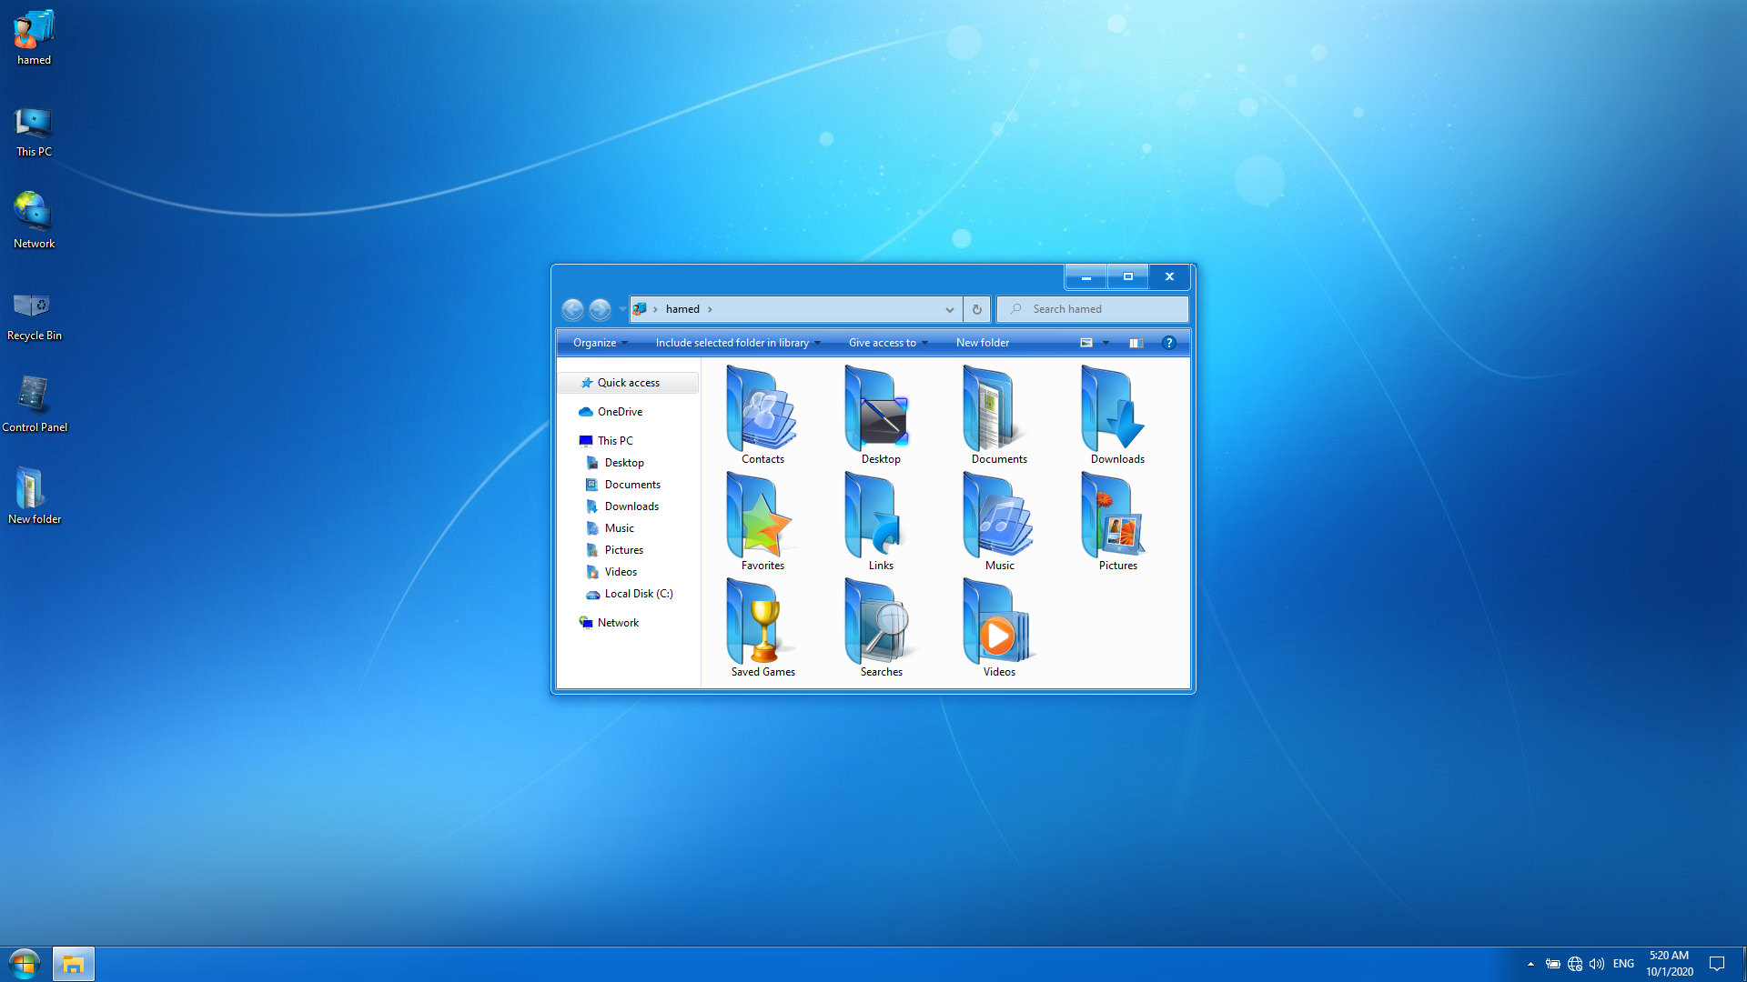
Task: Expand the address bar history dropdown
Action: [x=949, y=309]
